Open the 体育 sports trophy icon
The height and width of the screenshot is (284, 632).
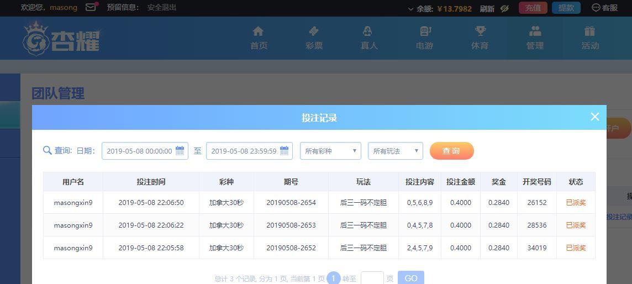[x=480, y=31]
